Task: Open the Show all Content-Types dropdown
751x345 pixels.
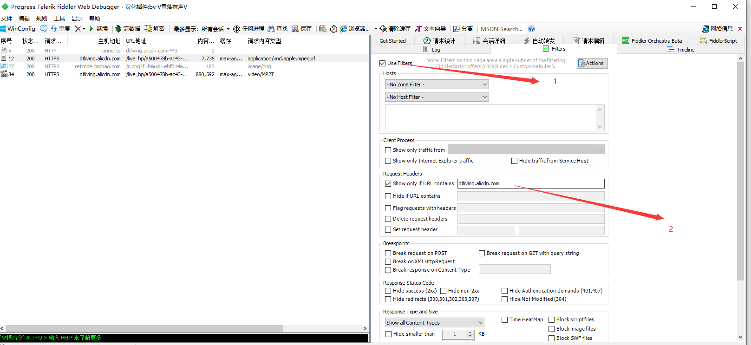Action: pyautogui.click(x=434, y=323)
